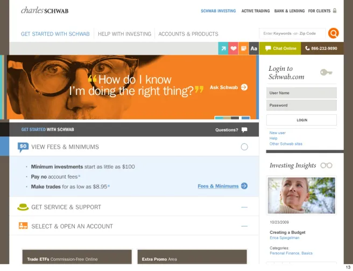Click the Select & Open an Account heading
The width and height of the screenshot is (353, 271).
(x=72, y=226)
